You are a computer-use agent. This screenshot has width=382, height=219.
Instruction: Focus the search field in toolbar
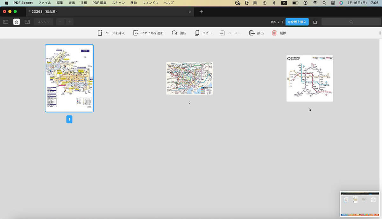(351, 22)
